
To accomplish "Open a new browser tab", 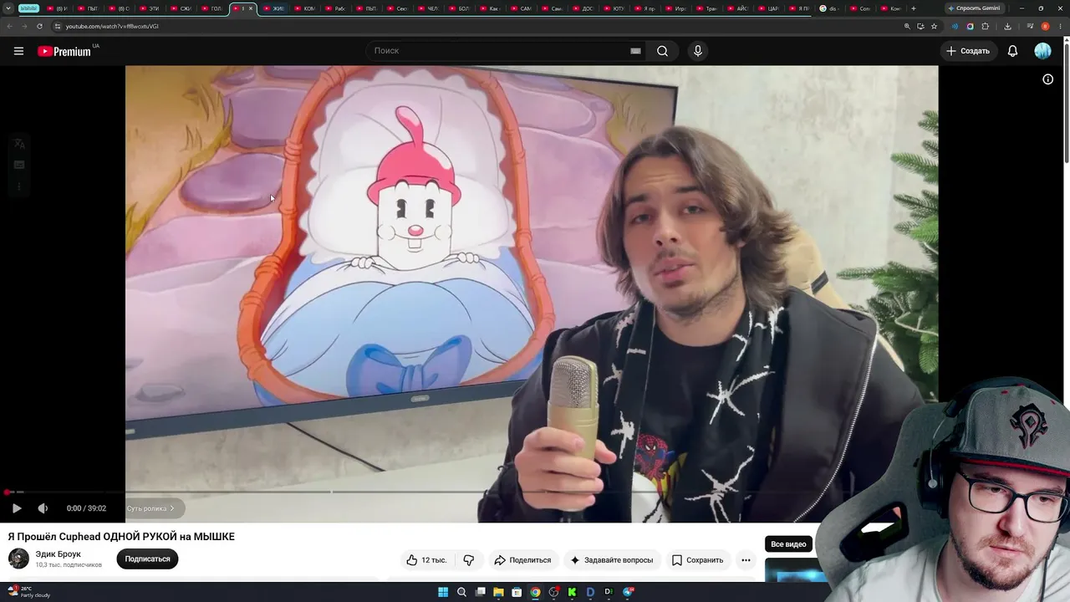I will click(913, 8).
